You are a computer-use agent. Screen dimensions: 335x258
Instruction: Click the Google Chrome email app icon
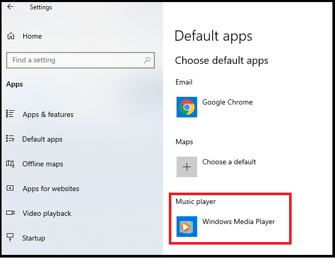187,107
